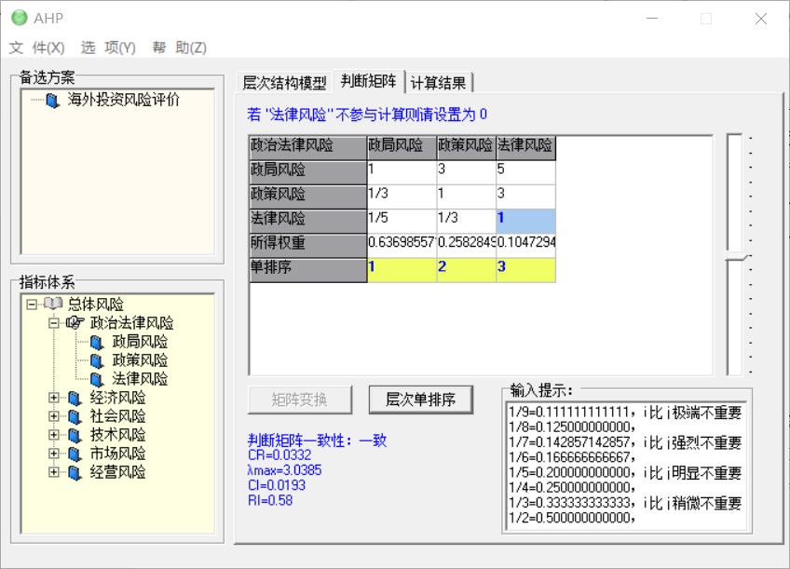Click the pointing hand icon beside 政治法律风险

(x=75, y=323)
